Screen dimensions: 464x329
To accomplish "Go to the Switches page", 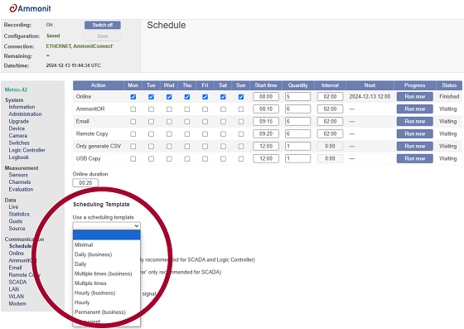I will point(19,143).
